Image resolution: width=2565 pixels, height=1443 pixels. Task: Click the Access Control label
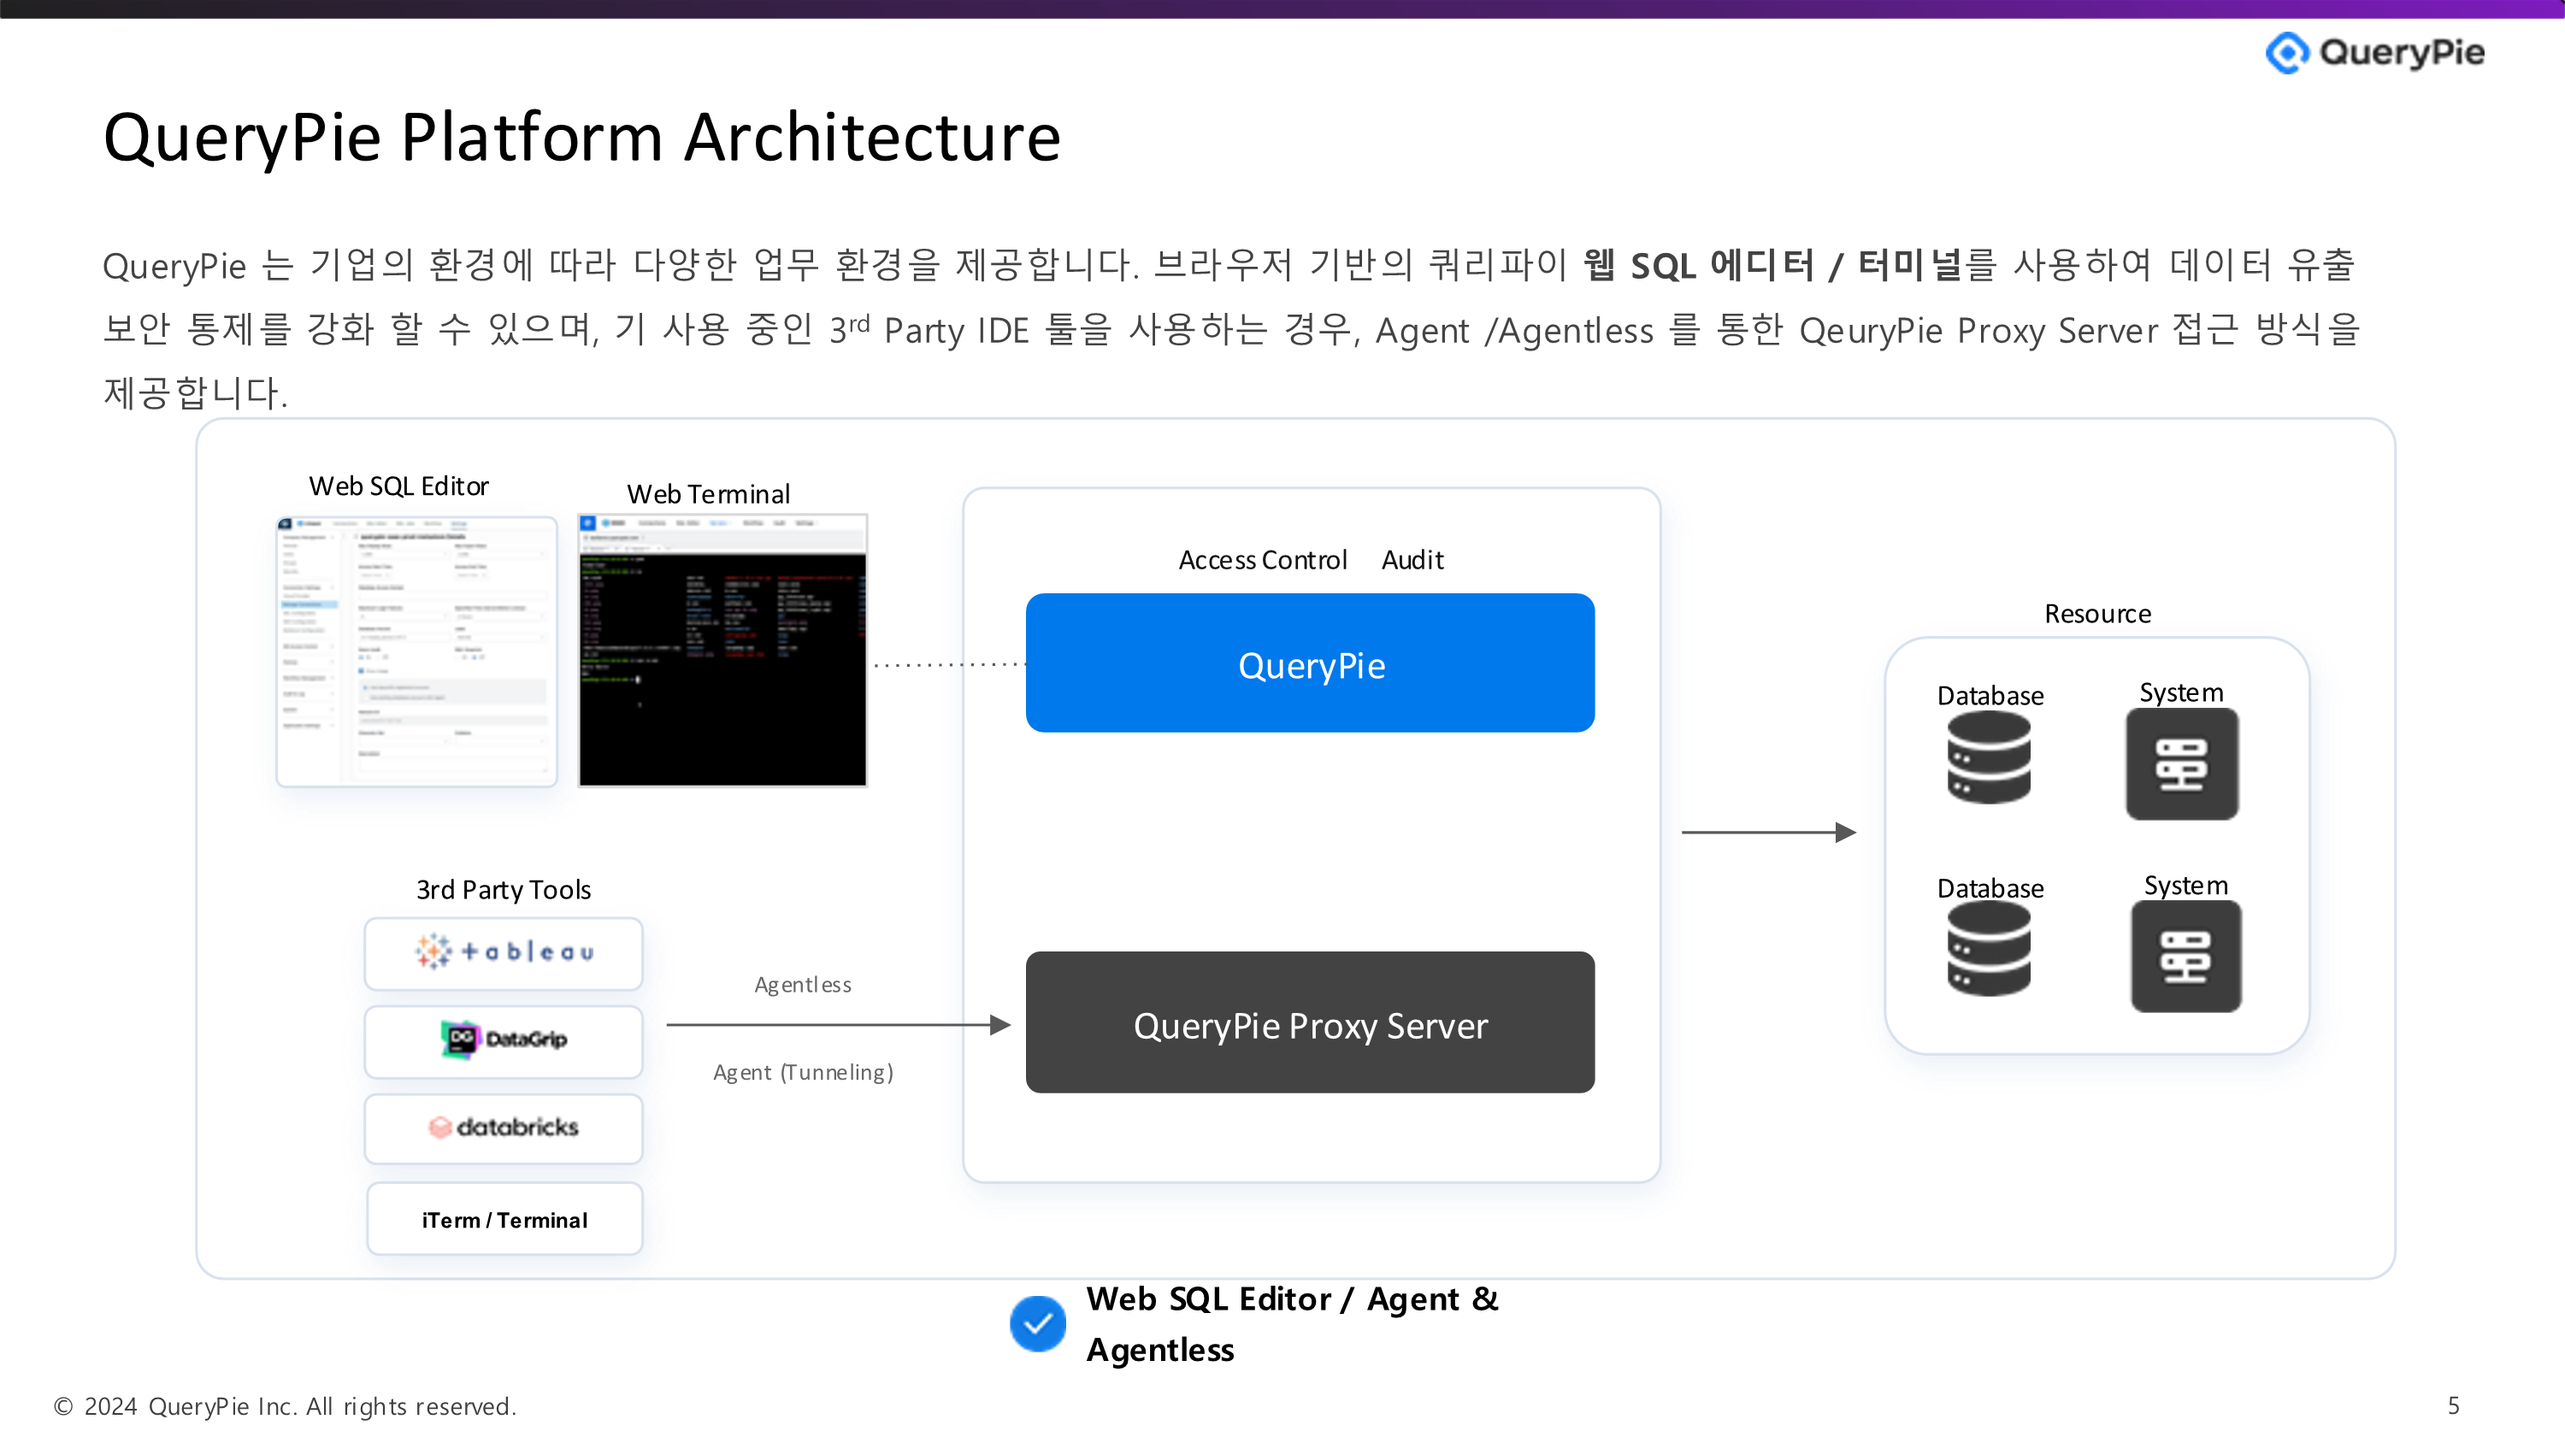1262,560
